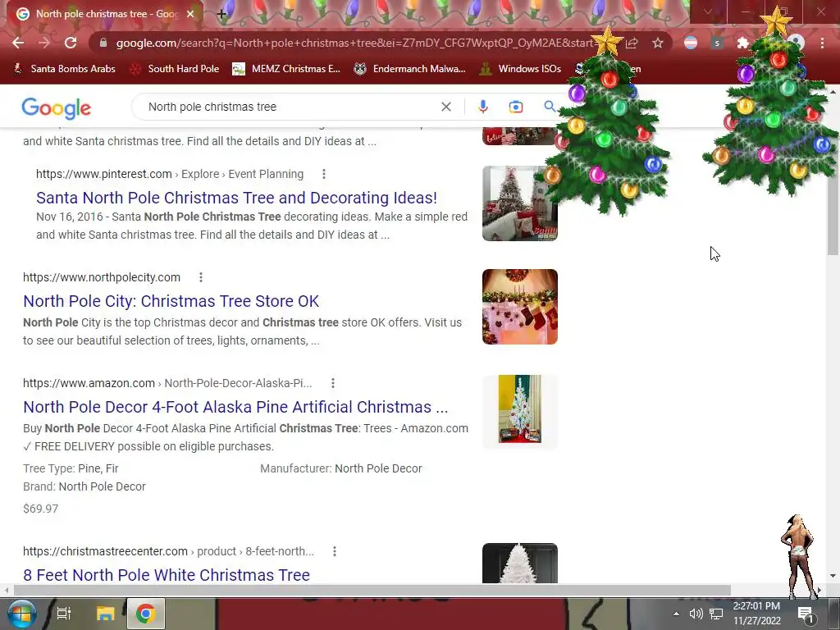Open the Endermanch Malwa... bookmark
Screen dimensions: 840x630
410,69
